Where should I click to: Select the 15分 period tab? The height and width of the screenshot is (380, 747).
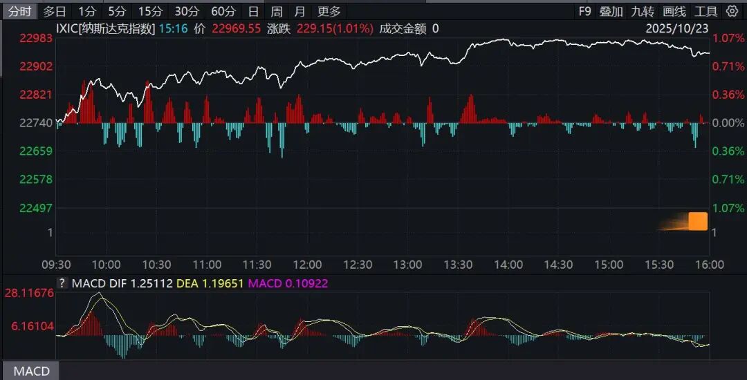click(x=149, y=11)
